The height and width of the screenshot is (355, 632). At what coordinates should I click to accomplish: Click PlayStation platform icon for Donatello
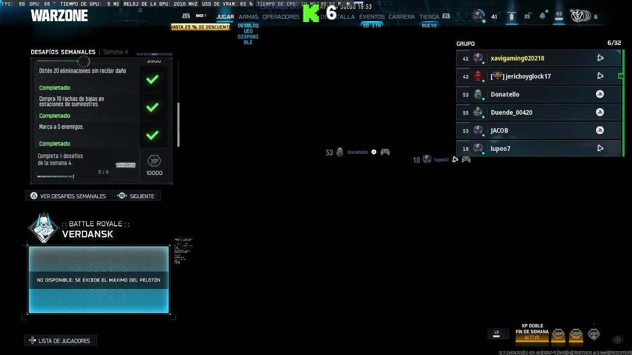(x=600, y=94)
